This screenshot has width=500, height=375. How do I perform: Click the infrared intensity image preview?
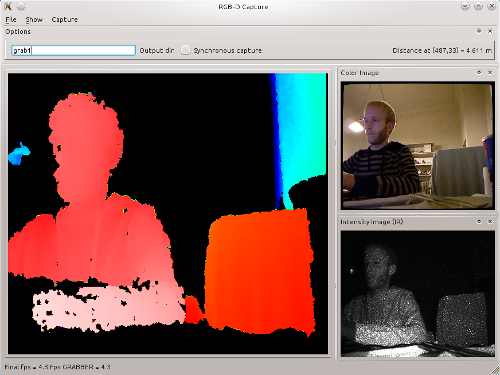[x=417, y=294]
